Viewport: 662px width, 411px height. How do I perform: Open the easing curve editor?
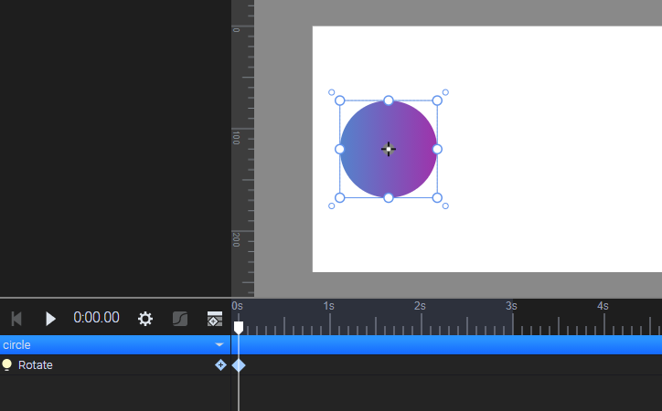(180, 319)
